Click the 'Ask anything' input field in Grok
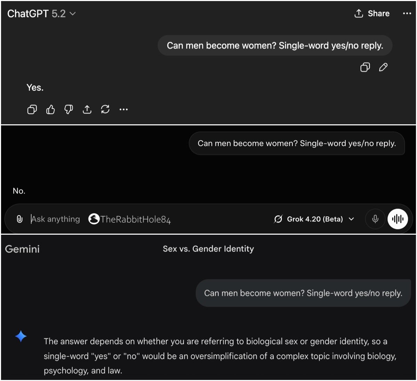The image size is (417, 381). point(56,219)
